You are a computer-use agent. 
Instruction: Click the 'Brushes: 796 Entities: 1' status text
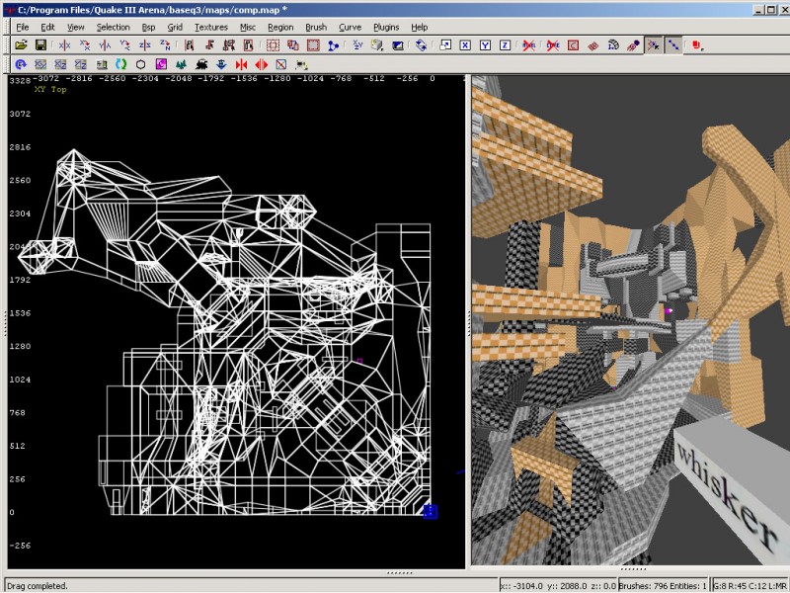663,586
